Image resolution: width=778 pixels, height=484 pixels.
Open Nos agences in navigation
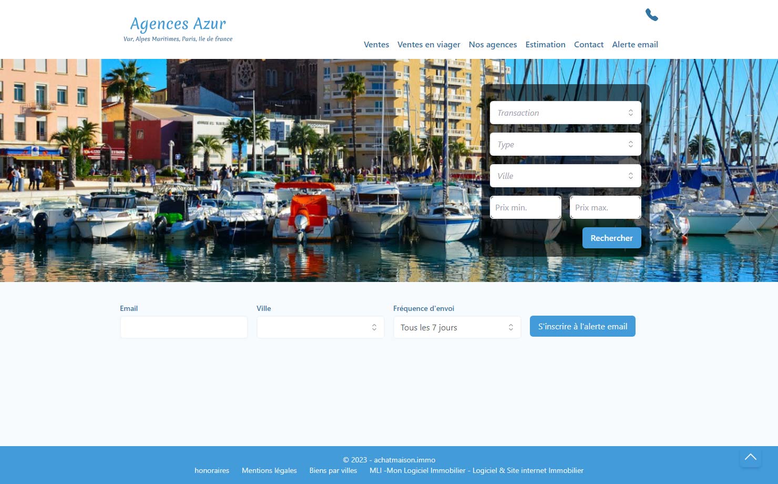pyautogui.click(x=493, y=45)
